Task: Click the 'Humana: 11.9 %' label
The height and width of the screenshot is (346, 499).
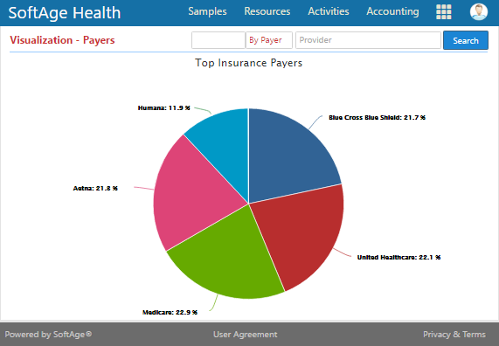Action: 164,107
